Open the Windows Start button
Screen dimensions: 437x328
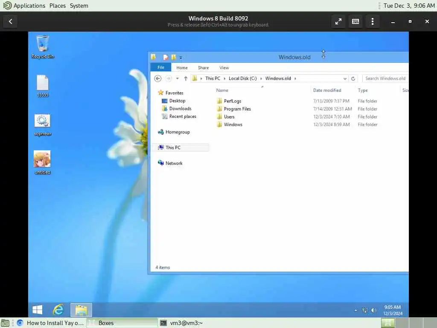coord(38,310)
